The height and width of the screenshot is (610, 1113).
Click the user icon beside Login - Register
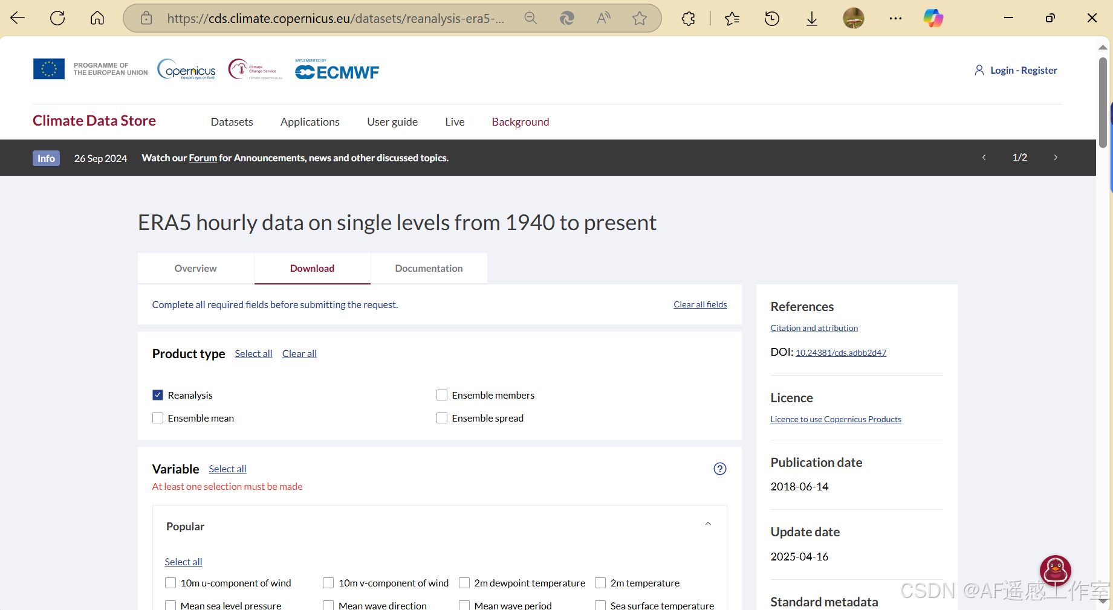pos(979,70)
